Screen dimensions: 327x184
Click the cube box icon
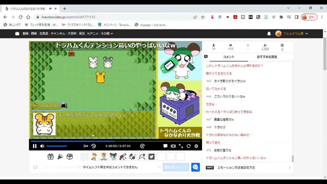click(69, 157)
